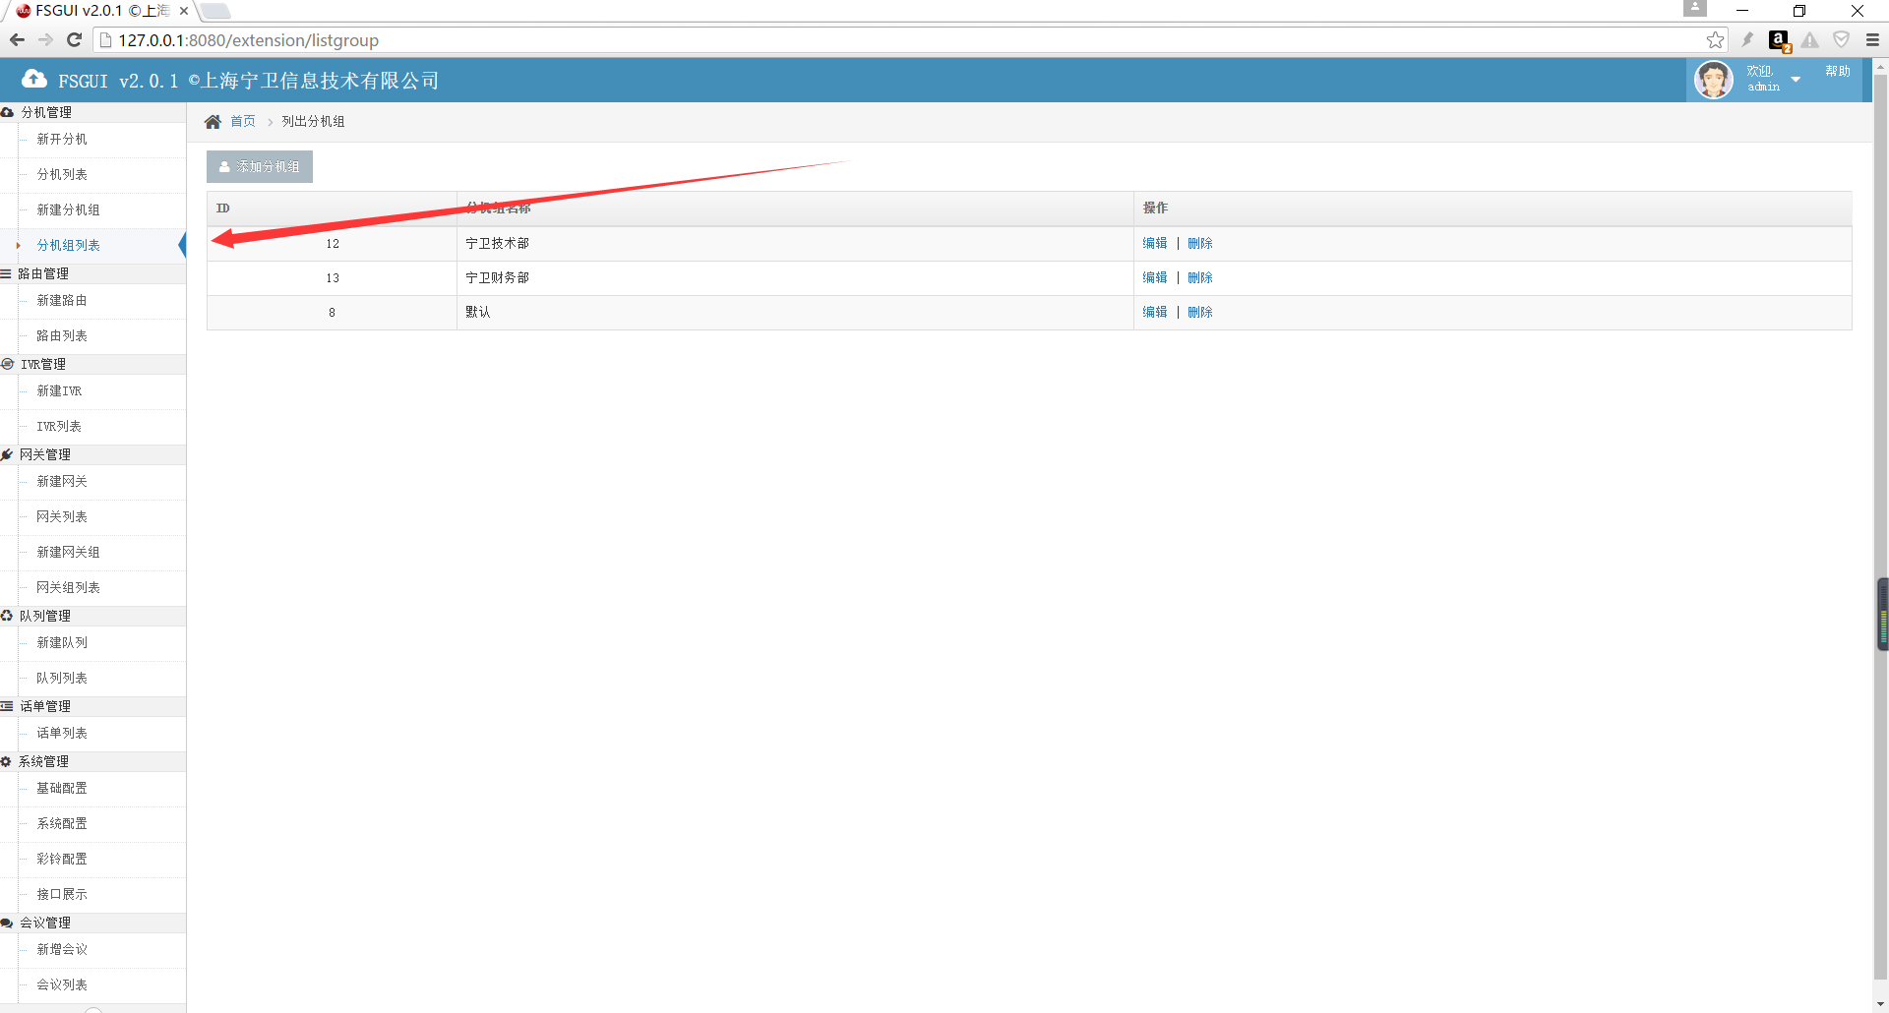
Task: Bookmark page with the star icon
Action: coord(1715,40)
